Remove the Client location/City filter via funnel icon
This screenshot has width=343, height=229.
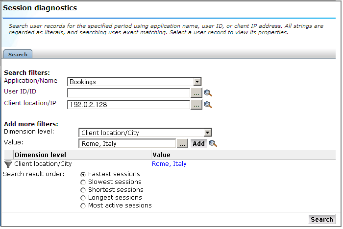pyautogui.click(x=8, y=164)
